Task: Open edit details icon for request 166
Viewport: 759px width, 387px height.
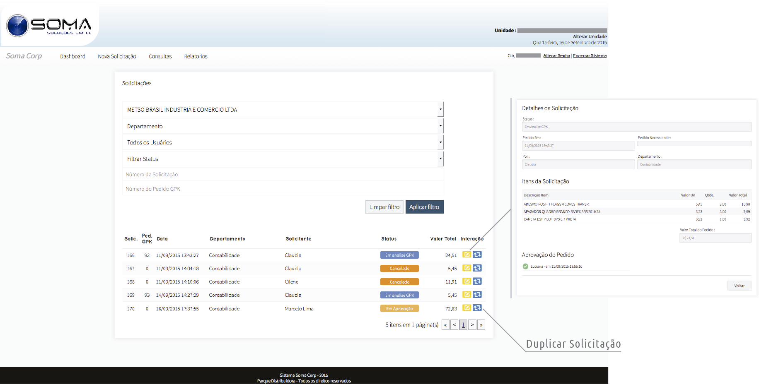Action: (467, 255)
